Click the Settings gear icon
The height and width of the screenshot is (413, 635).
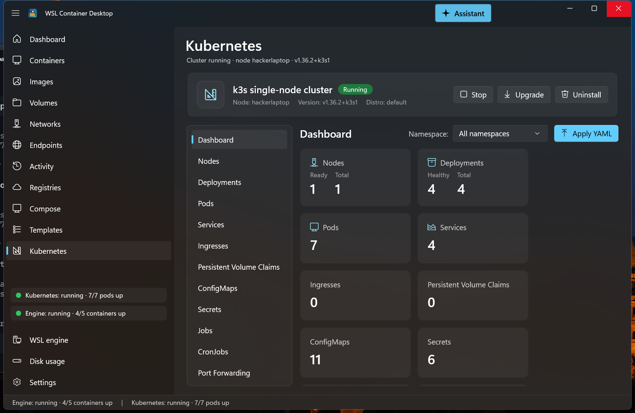[x=17, y=382]
